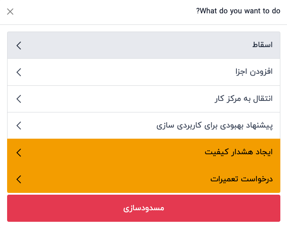
Task: Expand the move to work center option
Action: [x=144, y=99]
